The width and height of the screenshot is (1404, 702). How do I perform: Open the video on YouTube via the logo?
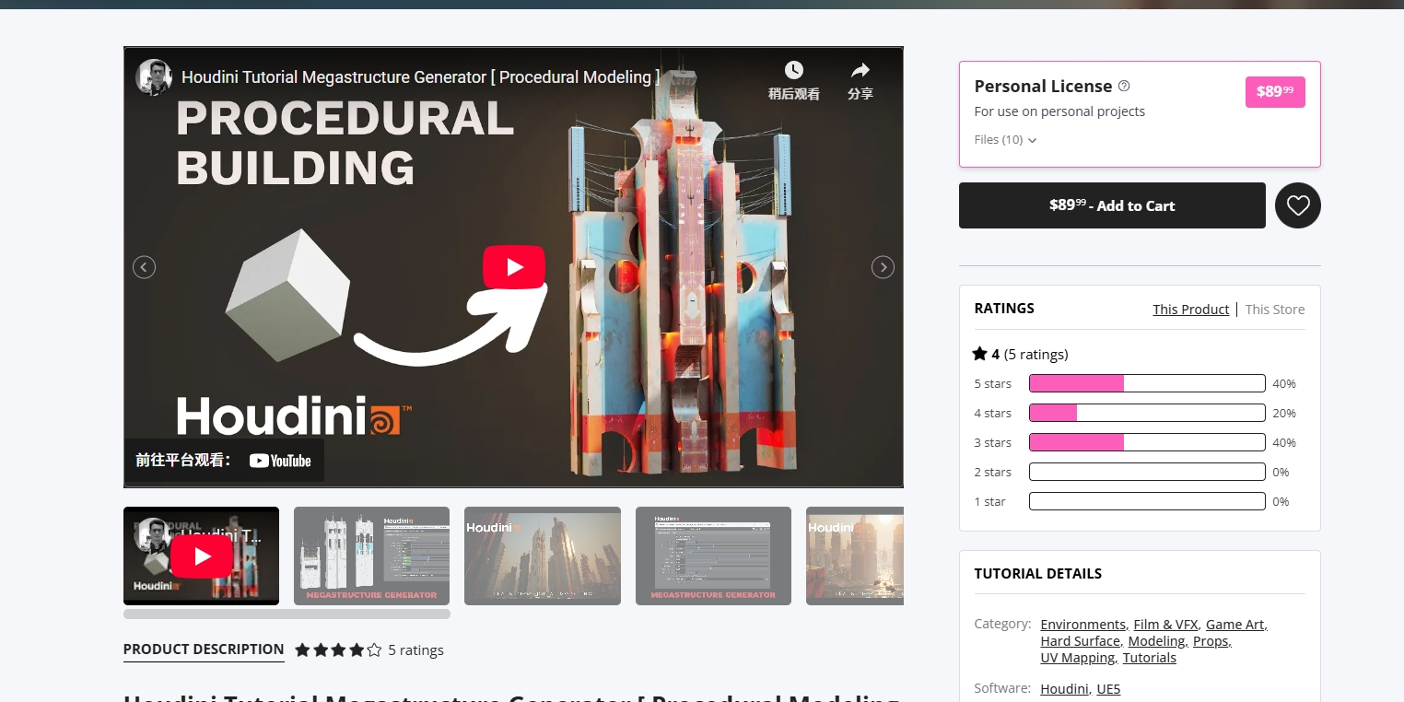point(280,461)
